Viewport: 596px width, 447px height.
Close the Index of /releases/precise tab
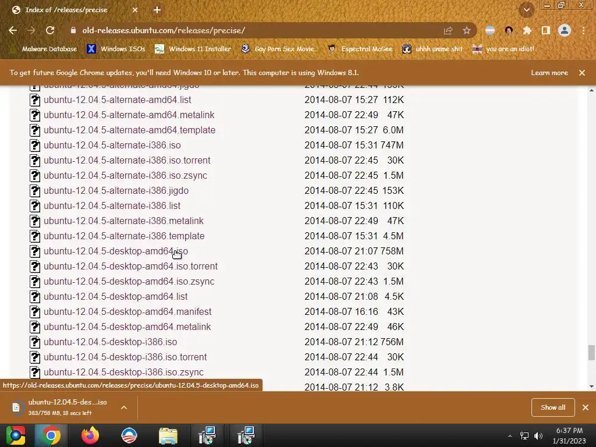135,10
